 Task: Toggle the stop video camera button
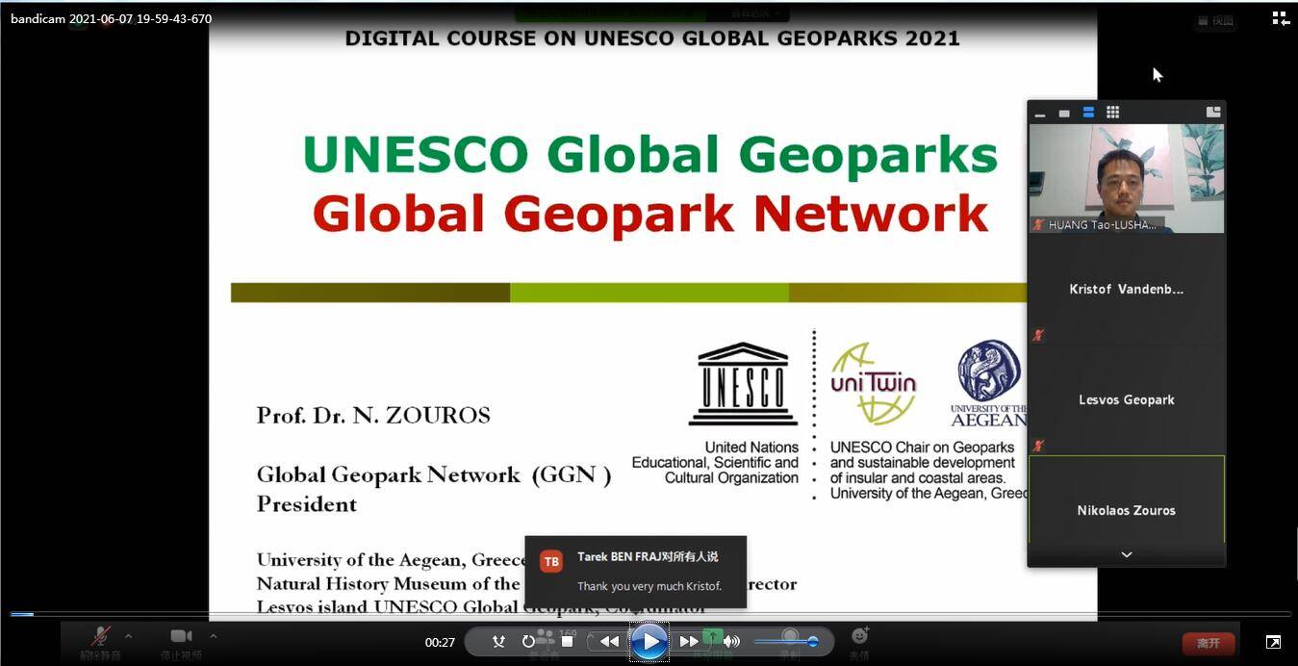tap(181, 636)
